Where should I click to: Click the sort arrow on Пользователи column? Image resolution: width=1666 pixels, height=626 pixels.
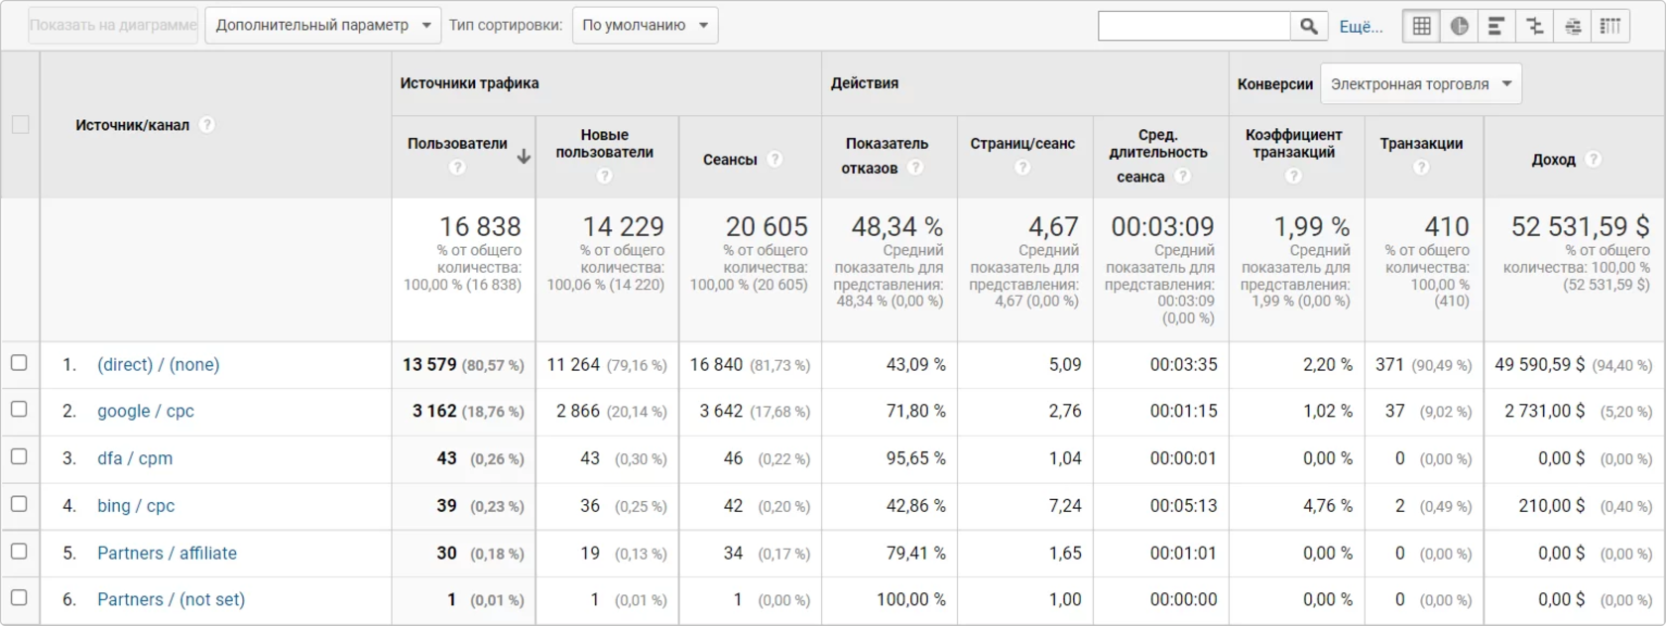coord(524,156)
